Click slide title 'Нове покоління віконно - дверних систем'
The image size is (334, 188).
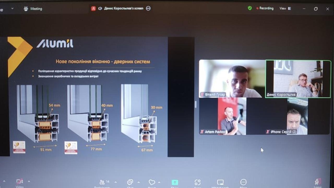tap(103, 62)
